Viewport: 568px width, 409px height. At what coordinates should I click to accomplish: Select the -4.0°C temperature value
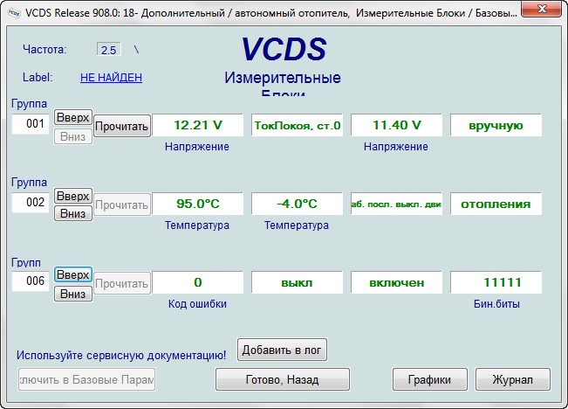(x=297, y=204)
